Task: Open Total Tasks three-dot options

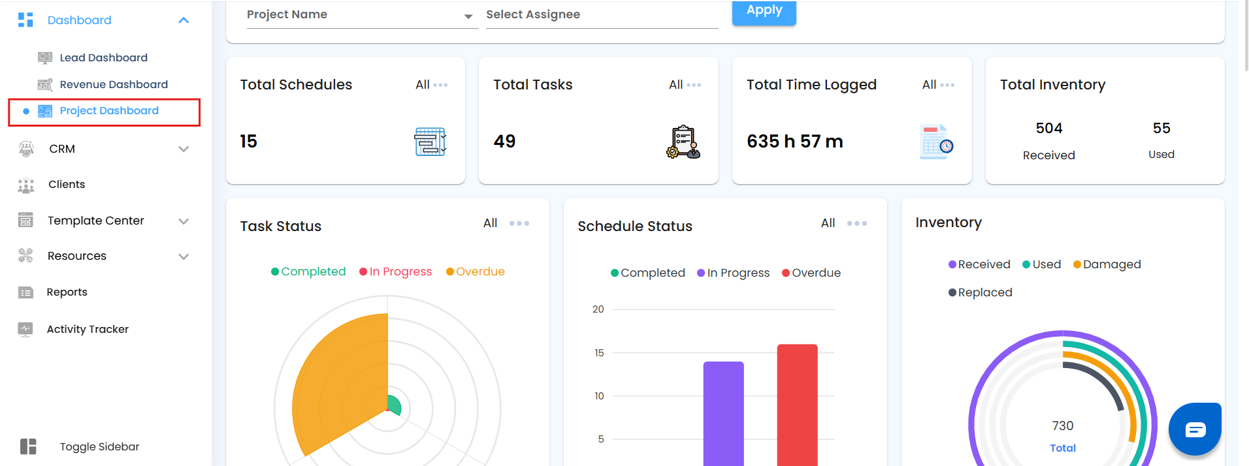Action: 694,85
